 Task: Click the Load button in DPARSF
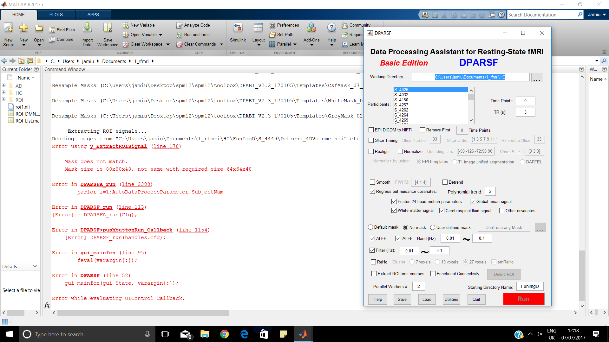427,299
